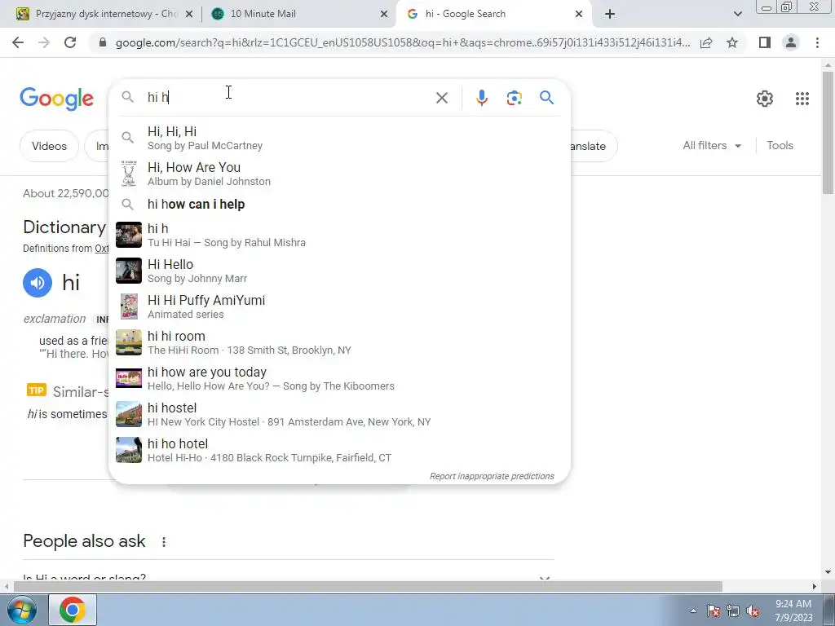Image resolution: width=835 pixels, height=626 pixels.
Task: Go back with the browser back arrow
Action: click(18, 42)
